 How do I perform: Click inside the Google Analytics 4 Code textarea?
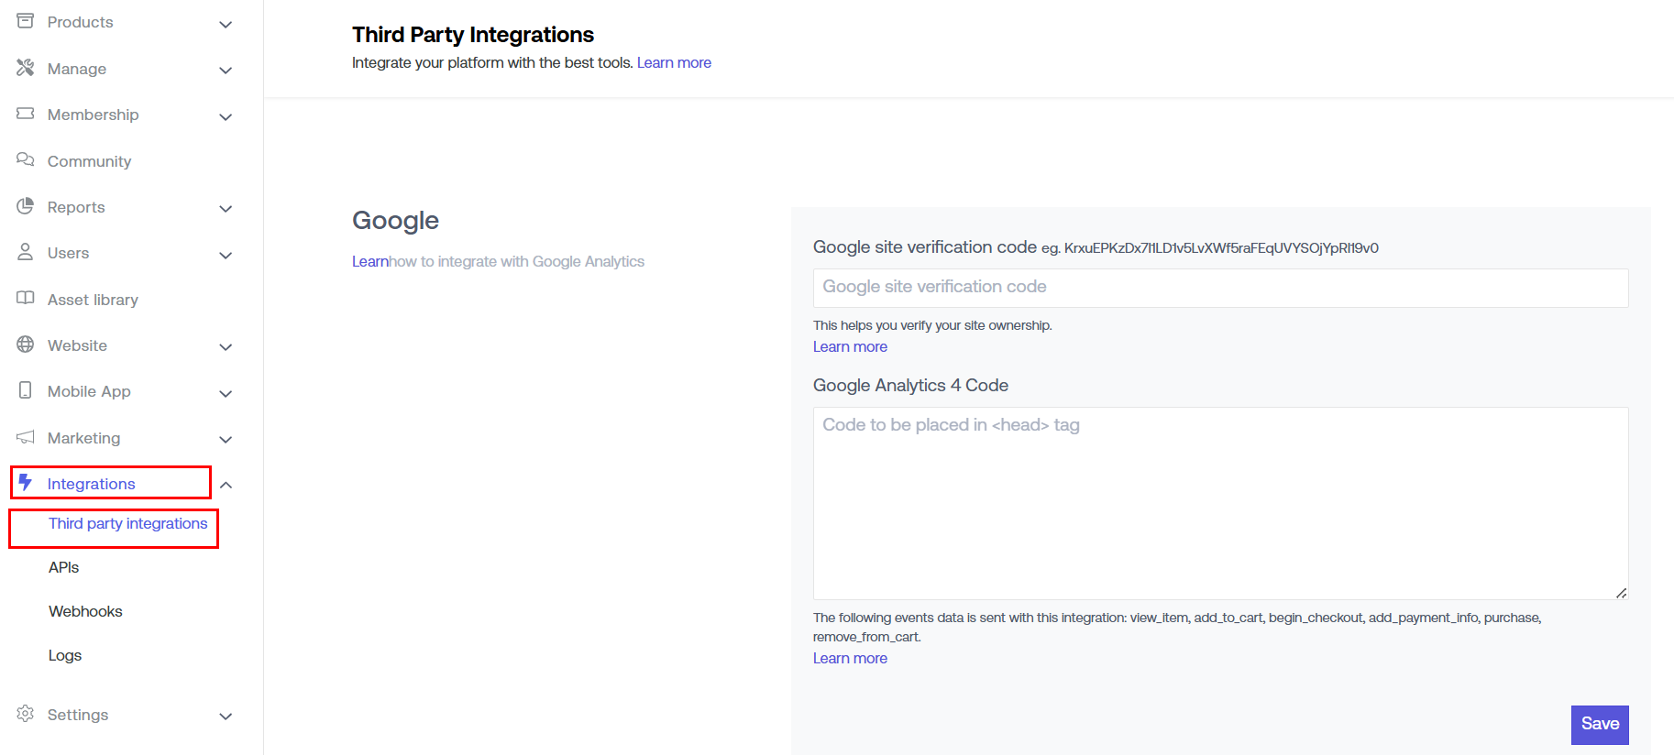(x=1220, y=503)
